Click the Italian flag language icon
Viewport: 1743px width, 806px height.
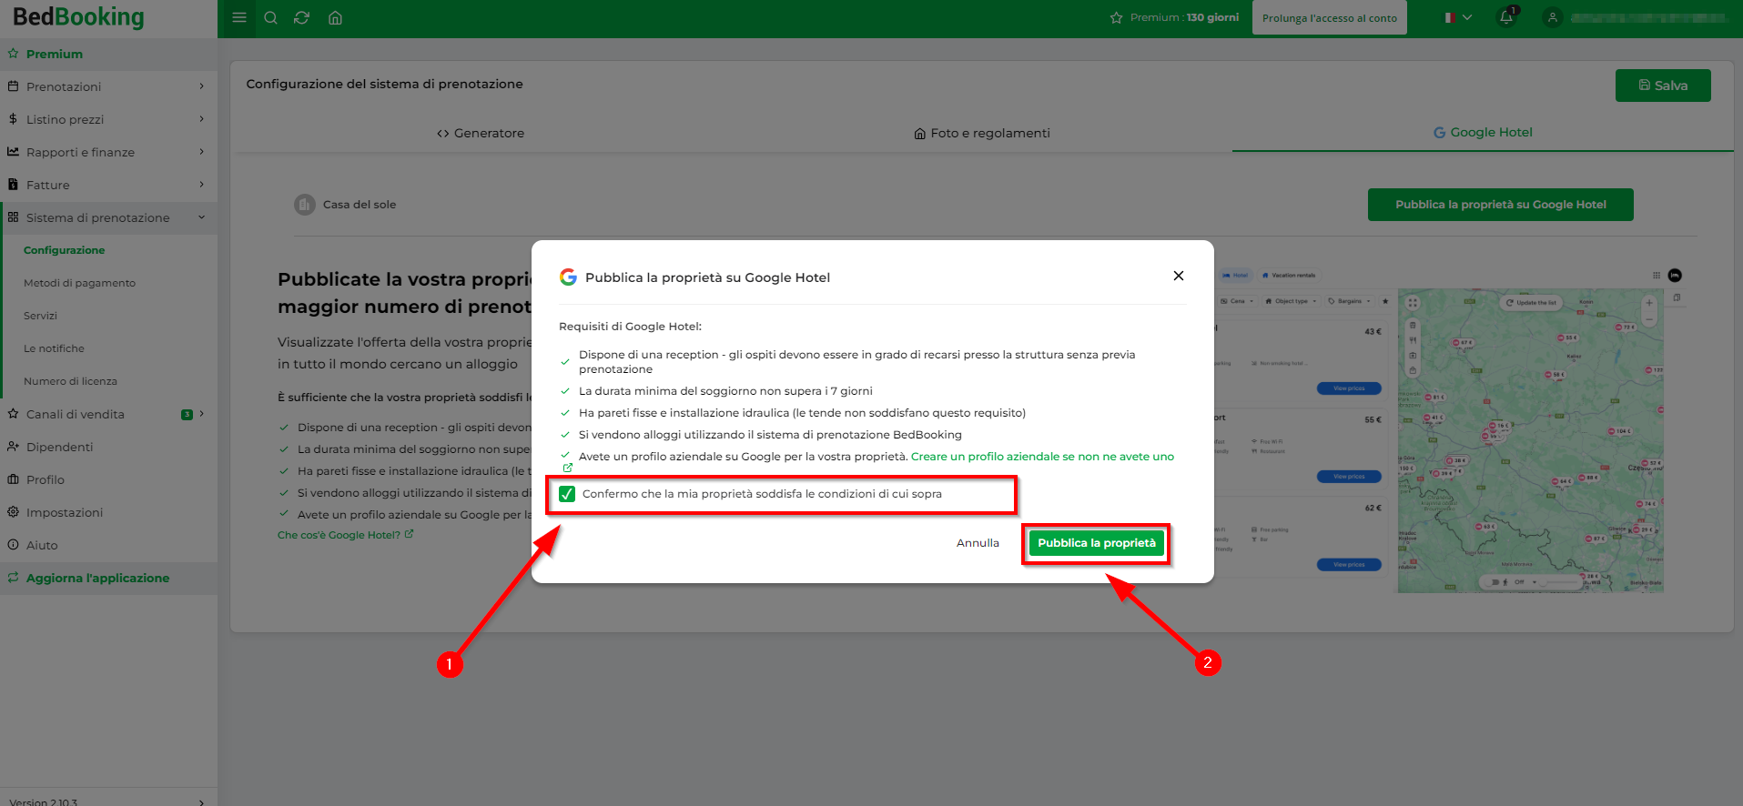click(1451, 17)
